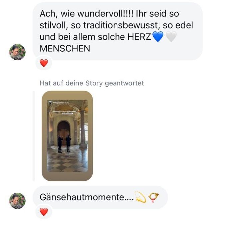Tap the two horn players in story preview

pyautogui.click(x=64, y=143)
